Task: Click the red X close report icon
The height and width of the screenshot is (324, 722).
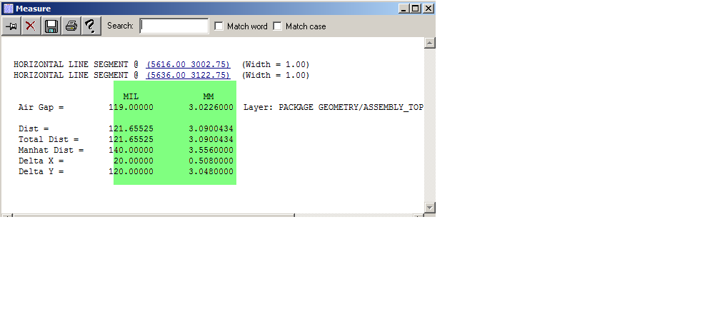Action: click(x=31, y=26)
